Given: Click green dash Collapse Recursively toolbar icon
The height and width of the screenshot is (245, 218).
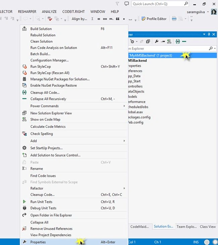Looking at the screenshot, I should point(184,41).
